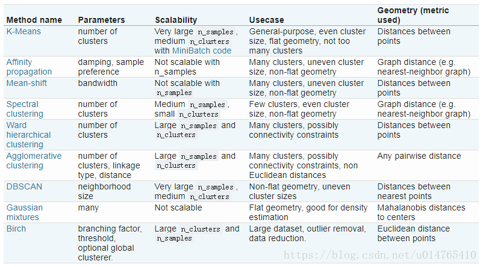Click the Parameters column header
Viewport: 483px width, 267px height.
101,20
